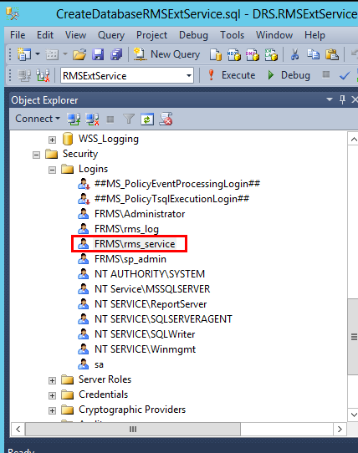358x453 pixels.
Task: Click the Connect icon in SQL toolbar
Action: (x=24, y=76)
